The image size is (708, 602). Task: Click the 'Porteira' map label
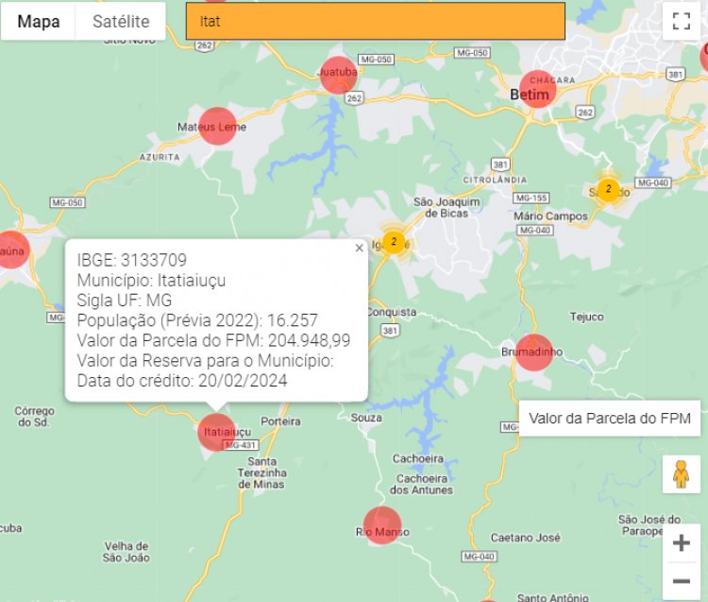pyautogui.click(x=280, y=421)
